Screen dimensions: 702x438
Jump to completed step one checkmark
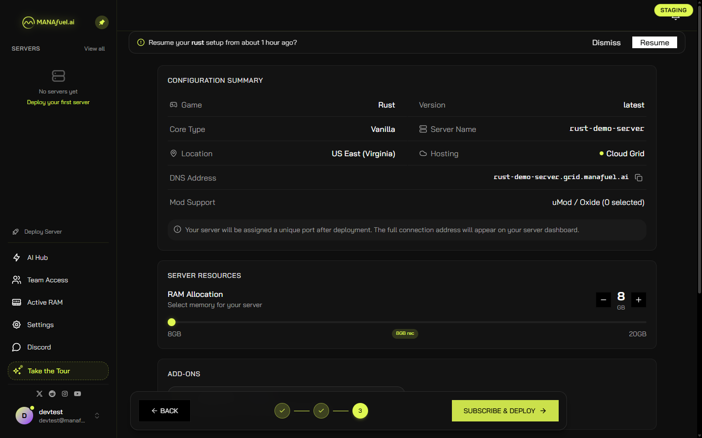coord(282,411)
